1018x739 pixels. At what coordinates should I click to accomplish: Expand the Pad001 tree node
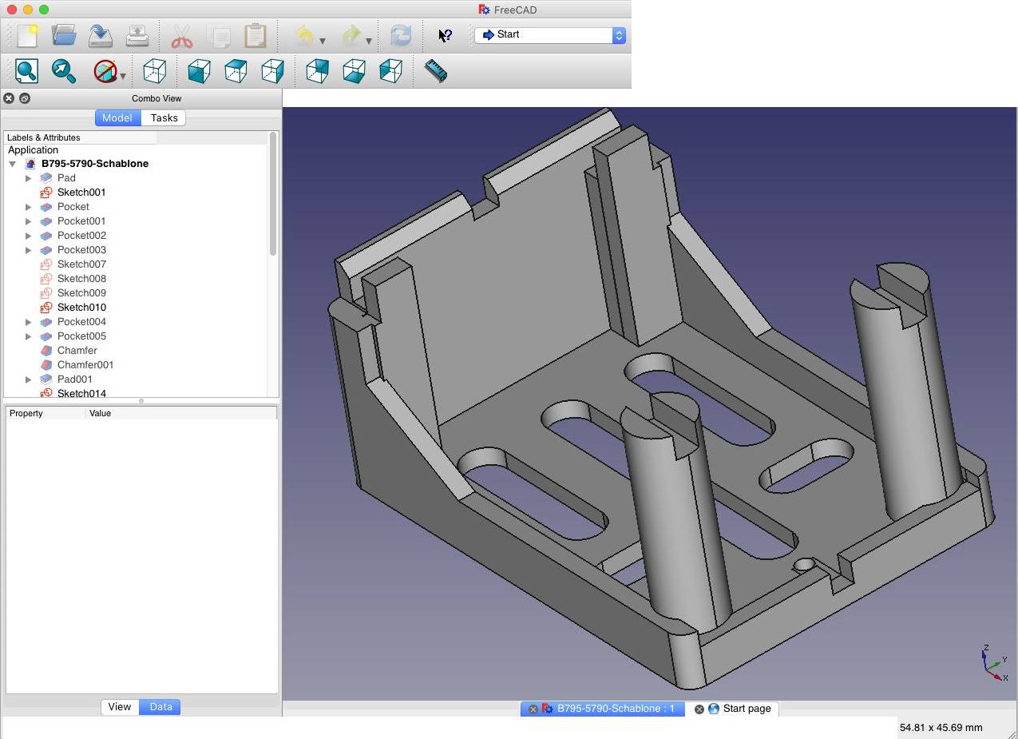click(29, 379)
